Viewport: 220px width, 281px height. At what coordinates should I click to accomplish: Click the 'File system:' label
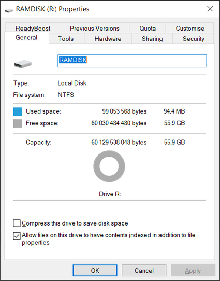[30, 95]
